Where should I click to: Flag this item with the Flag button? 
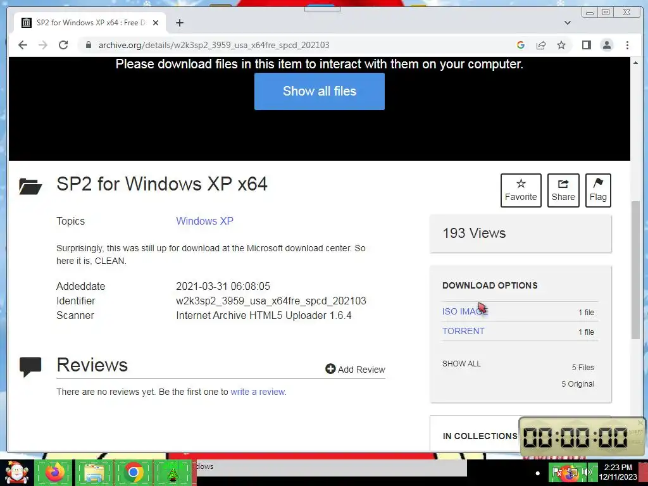598,190
